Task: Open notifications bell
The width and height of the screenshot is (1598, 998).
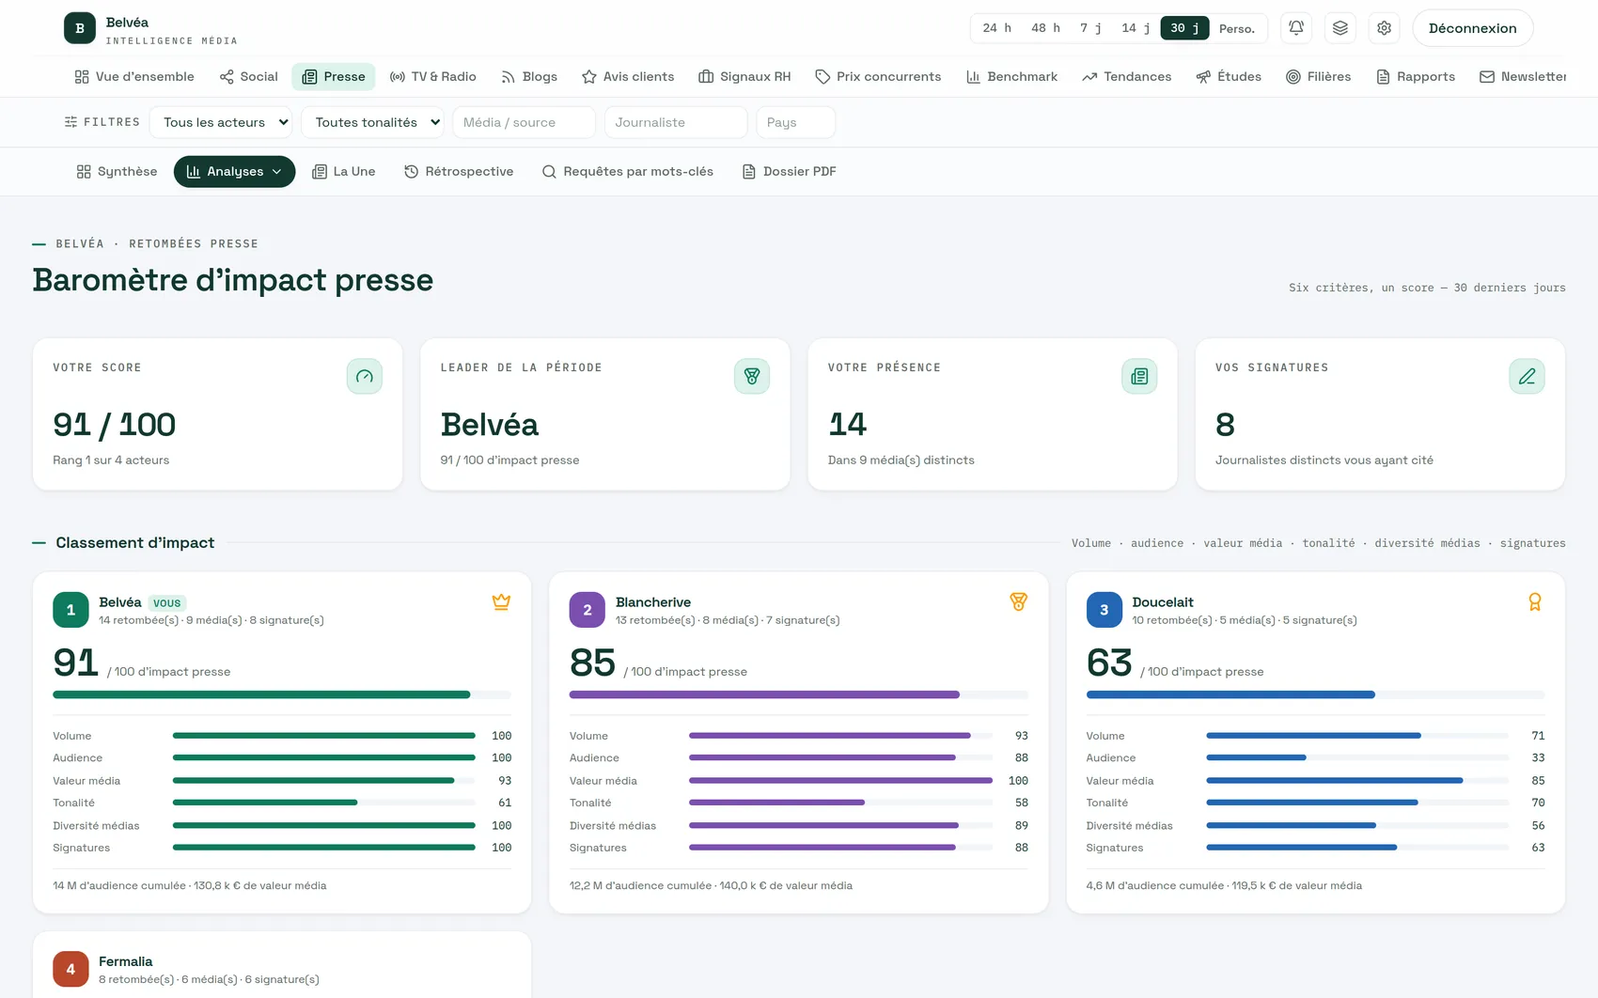Action: pyautogui.click(x=1296, y=28)
